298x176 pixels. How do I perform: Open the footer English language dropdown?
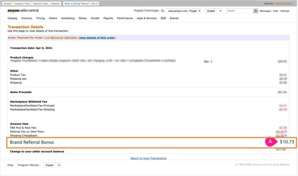[x=52, y=165]
